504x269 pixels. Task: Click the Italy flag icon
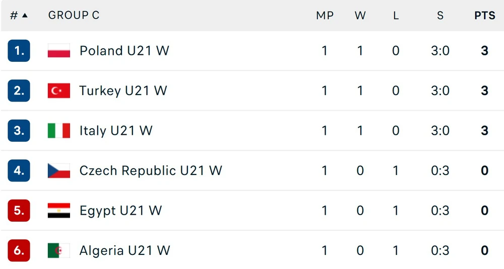59,131
